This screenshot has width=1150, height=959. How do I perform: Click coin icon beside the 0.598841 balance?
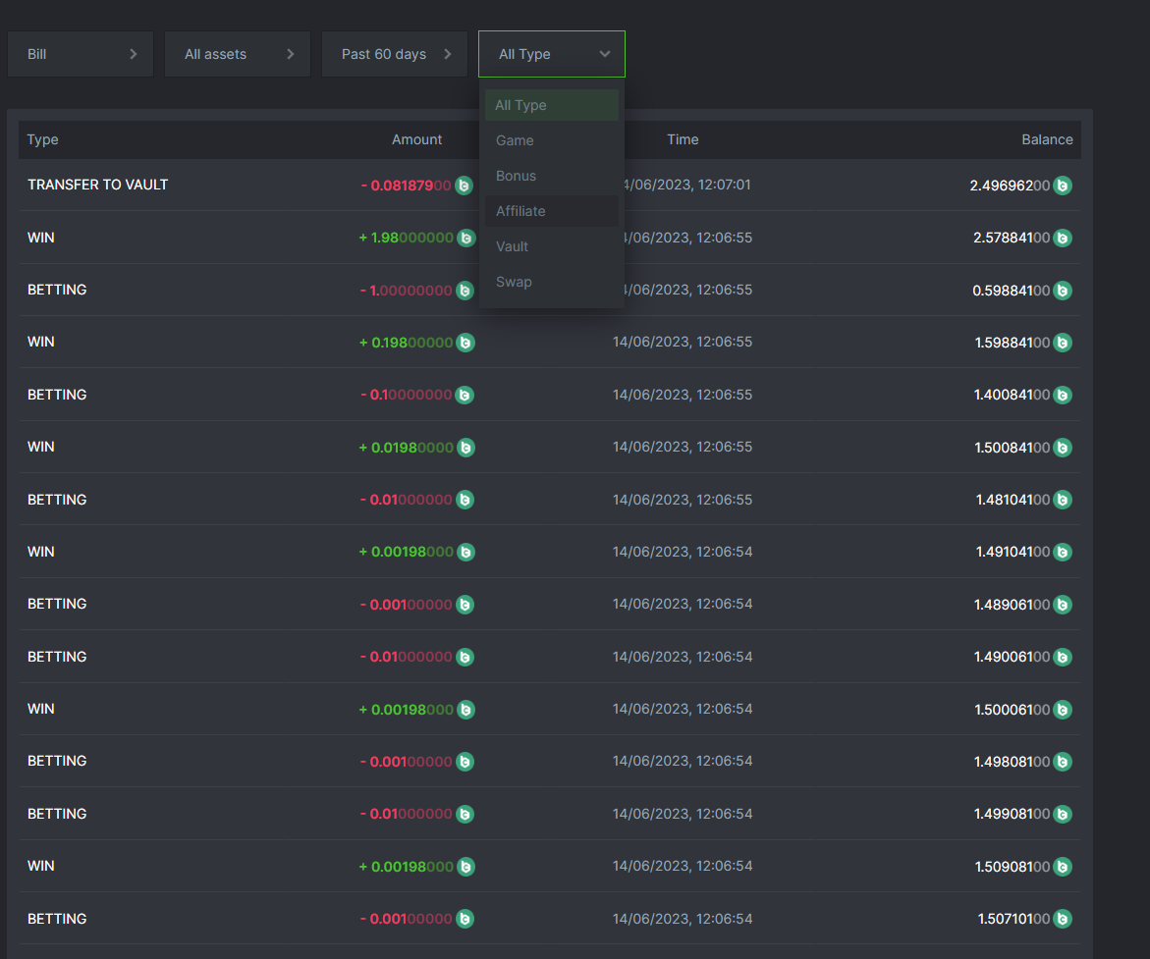[x=1062, y=291]
